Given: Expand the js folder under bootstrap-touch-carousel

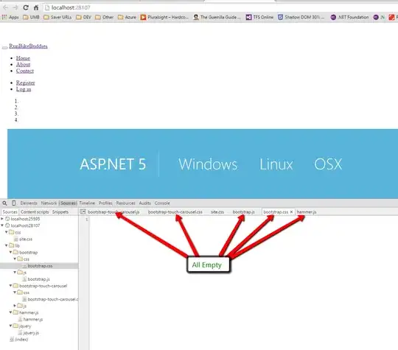Looking at the screenshot, I should point(15,306).
